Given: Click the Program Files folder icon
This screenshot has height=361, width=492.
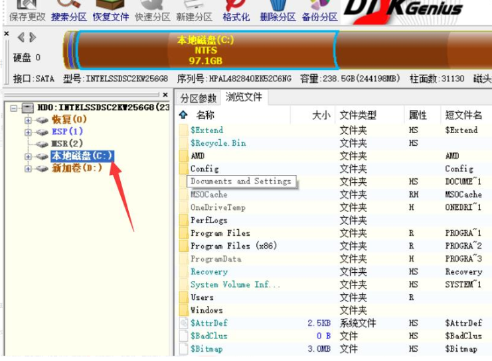Looking at the screenshot, I should click(x=183, y=233).
